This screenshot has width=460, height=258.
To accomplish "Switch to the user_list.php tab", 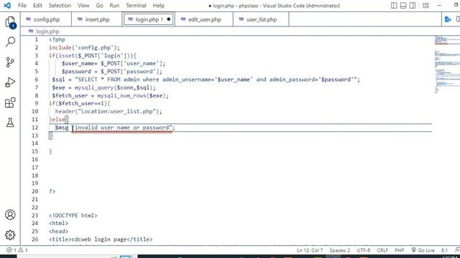I will 261,19.
